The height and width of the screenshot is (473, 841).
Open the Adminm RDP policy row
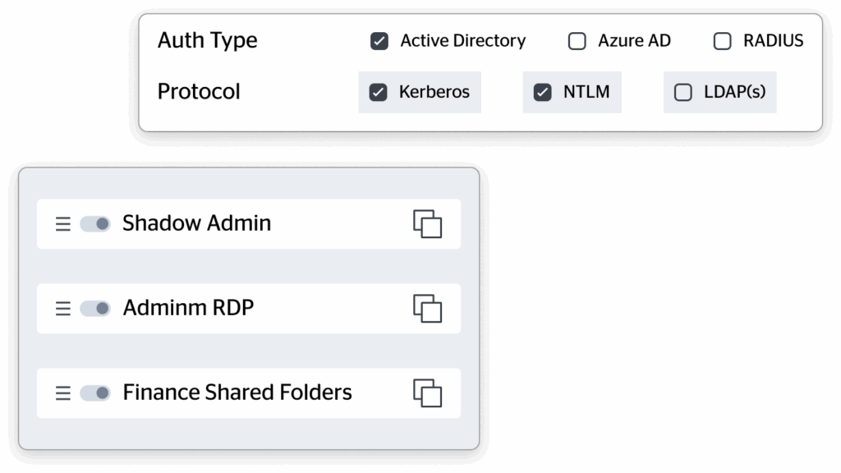coord(188,308)
